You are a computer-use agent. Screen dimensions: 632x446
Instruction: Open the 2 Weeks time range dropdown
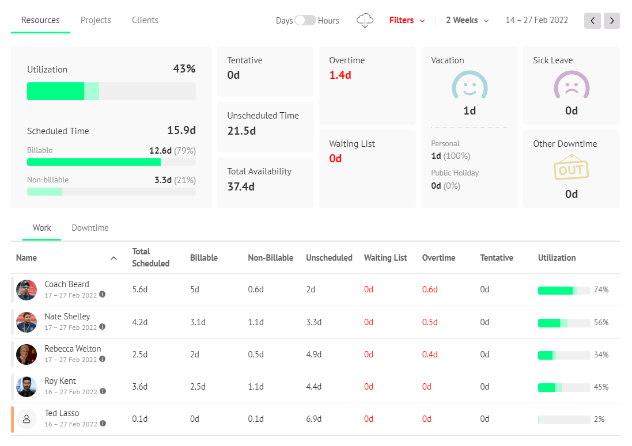[467, 20]
